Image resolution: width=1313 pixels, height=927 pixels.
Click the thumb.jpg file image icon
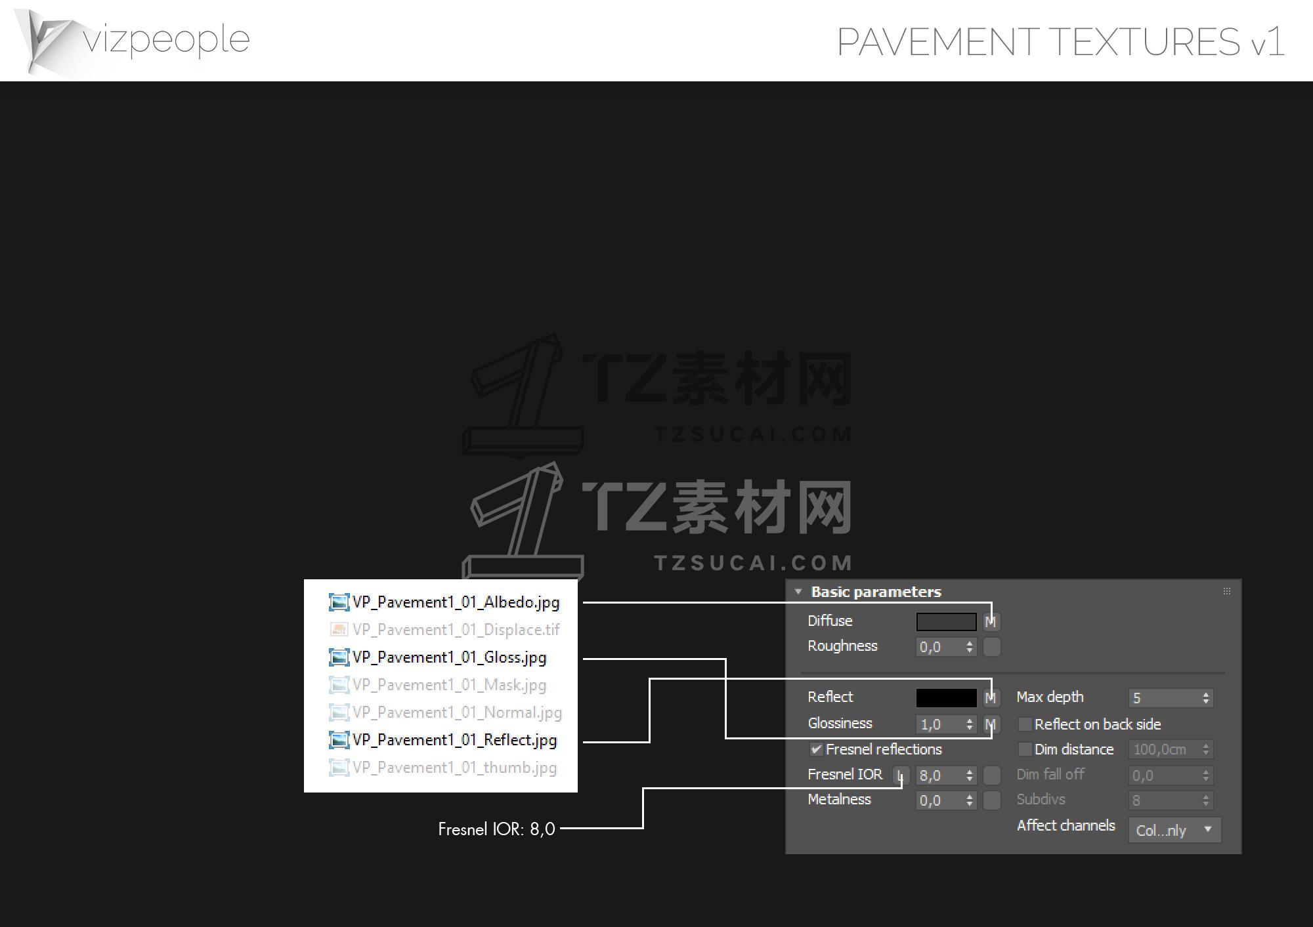(x=339, y=768)
